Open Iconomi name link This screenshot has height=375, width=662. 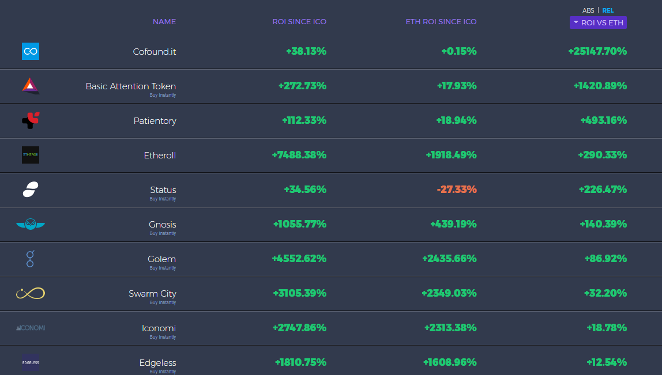point(159,328)
